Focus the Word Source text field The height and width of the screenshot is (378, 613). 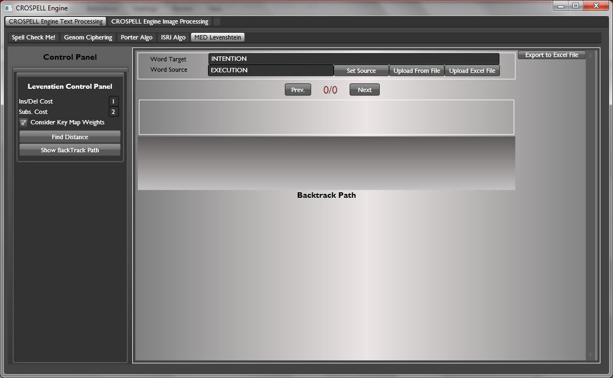(x=271, y=70)
